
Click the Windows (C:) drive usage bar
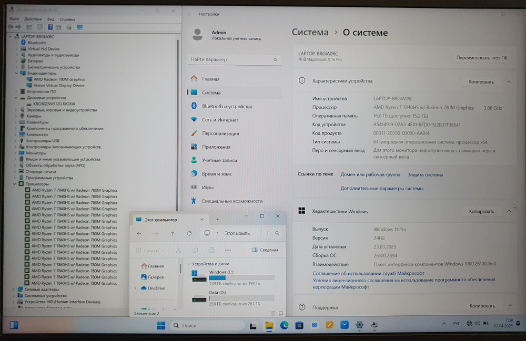[x=241, y=278]
